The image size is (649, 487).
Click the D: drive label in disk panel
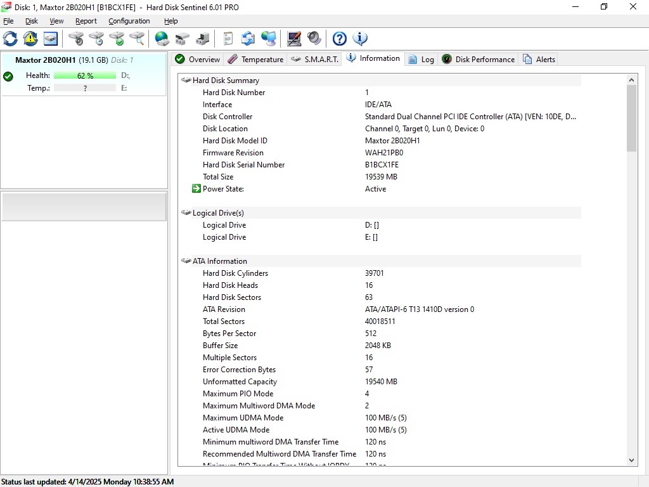coord(125,75)
